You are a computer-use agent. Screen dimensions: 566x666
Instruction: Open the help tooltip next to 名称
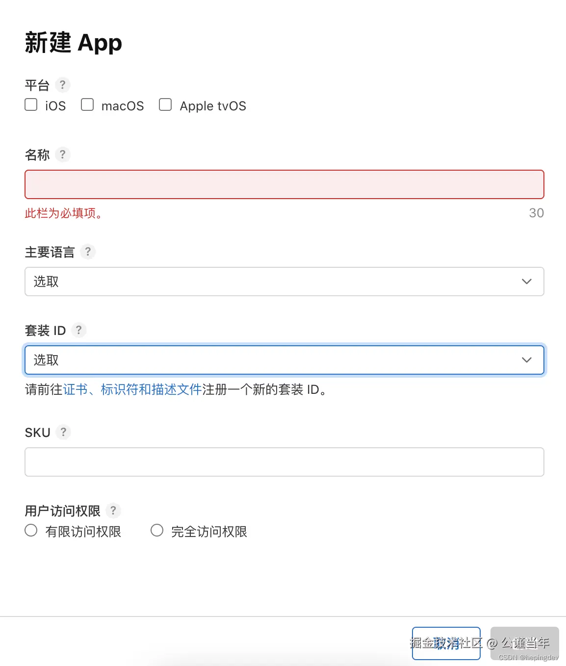click(x=62, y=154)
